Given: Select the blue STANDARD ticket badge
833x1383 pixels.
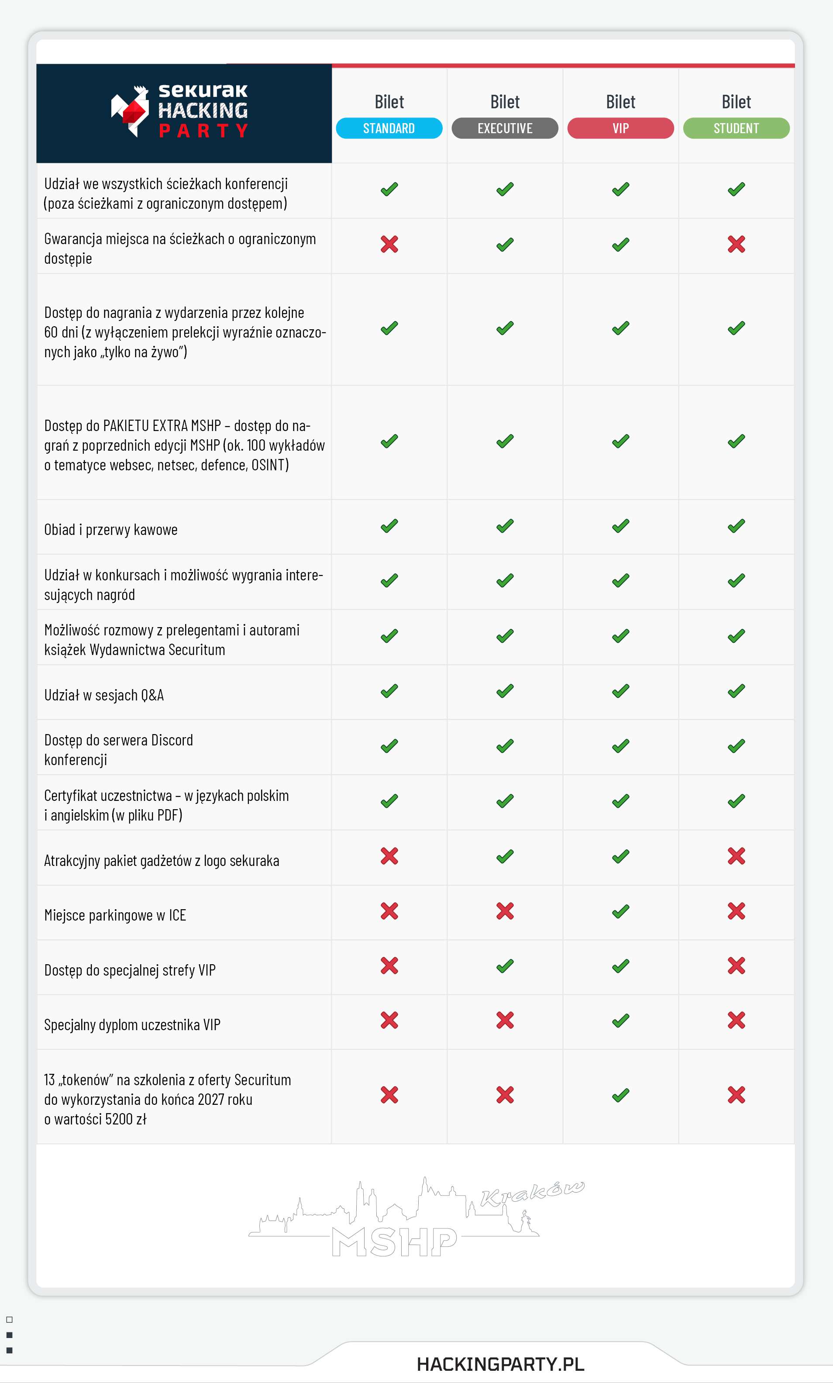Looking at the screenshot, I should click(x=389, y=128).
